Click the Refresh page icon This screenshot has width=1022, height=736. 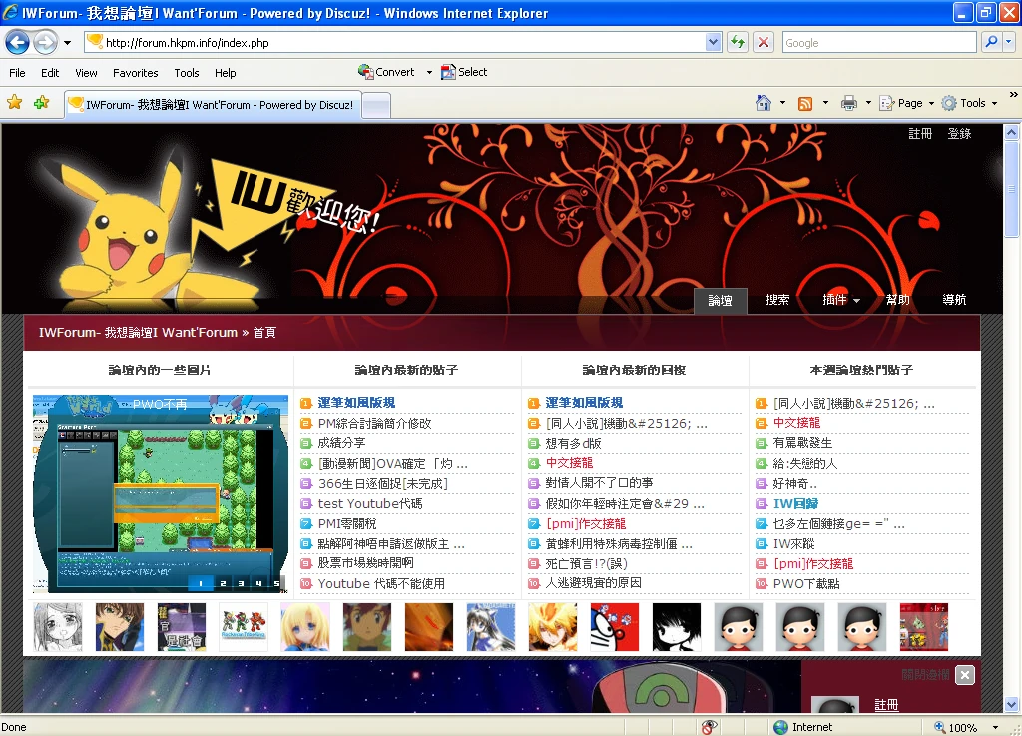coord(738,42)
